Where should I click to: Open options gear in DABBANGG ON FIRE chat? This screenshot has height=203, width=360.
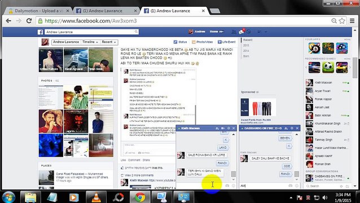[292, 128]
